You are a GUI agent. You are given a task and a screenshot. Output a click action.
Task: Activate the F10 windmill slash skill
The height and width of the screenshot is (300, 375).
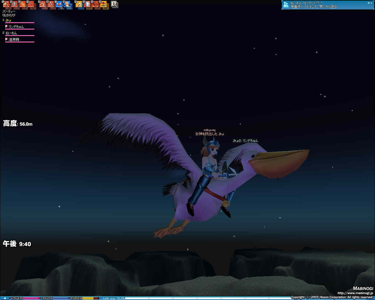[87, 5]
